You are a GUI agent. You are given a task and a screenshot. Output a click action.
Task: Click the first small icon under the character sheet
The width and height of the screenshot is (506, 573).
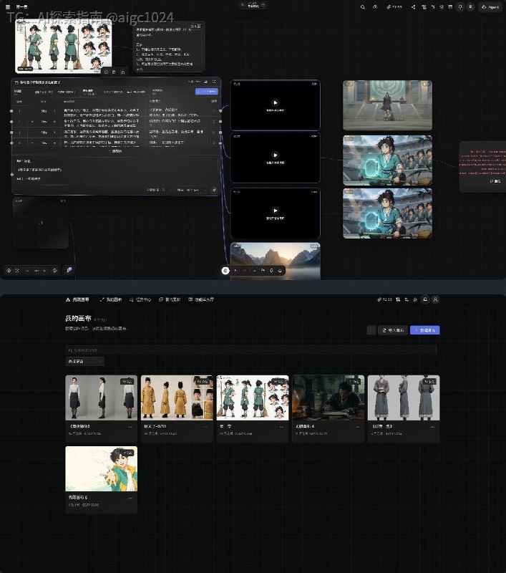click(106, 72)
